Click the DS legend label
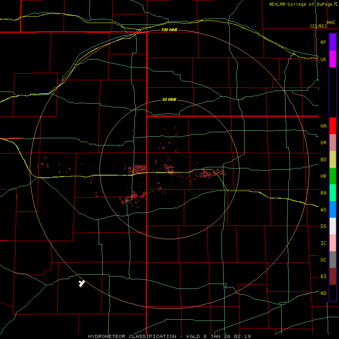This screenshot has width=339, height=339. (323, 226)
